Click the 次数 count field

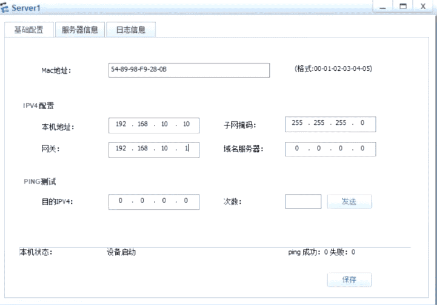pyautogui.click(x=303, y=201)
